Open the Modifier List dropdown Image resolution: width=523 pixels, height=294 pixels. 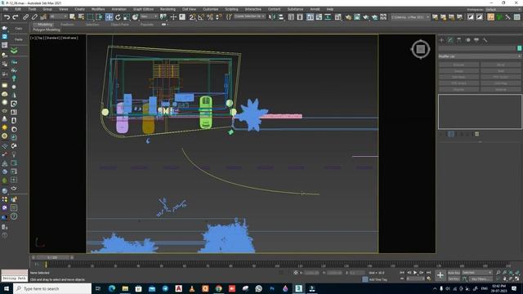[480, 56]
